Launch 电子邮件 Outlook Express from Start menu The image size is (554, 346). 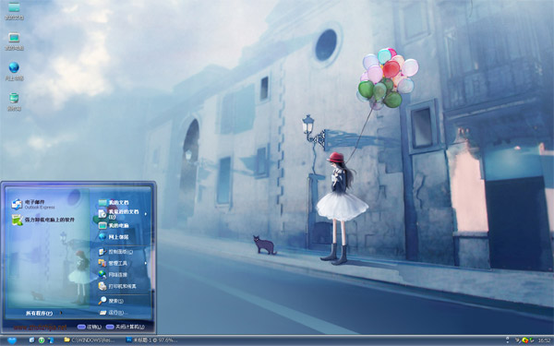tap(33, 204)
